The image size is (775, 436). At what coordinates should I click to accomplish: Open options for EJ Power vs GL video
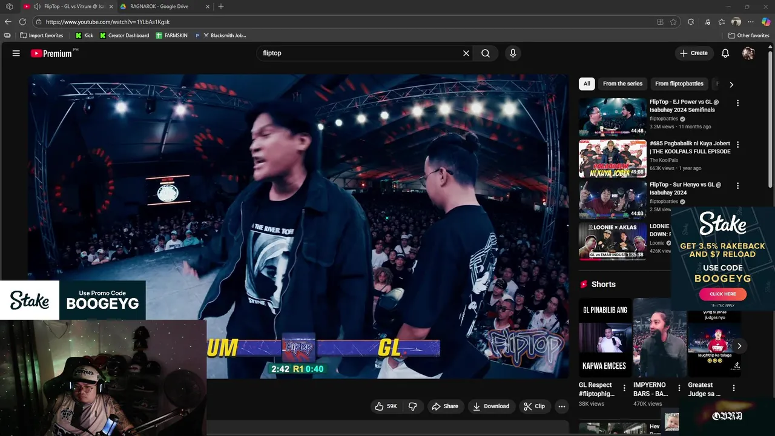[x=737, y=103]
